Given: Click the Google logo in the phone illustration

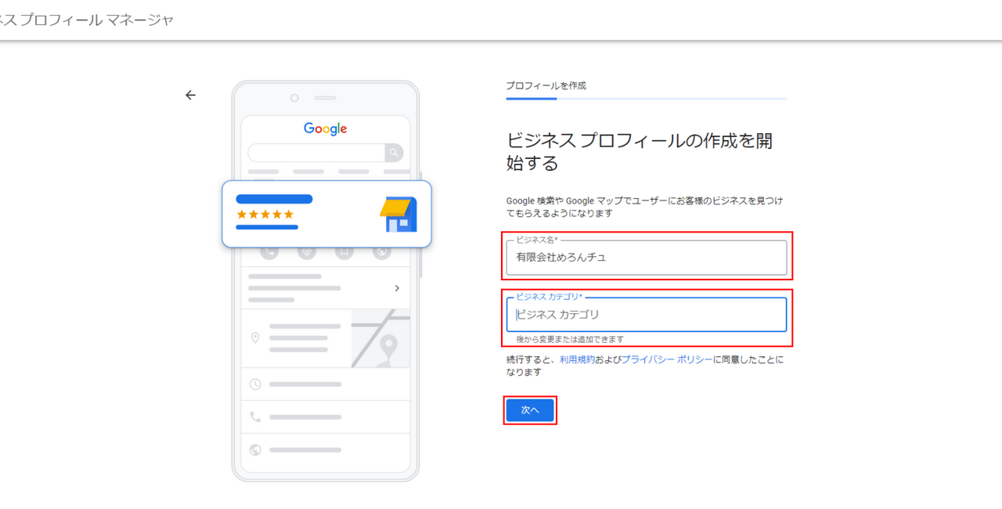Looking at the screenshot, I should [x=326, y=129].
